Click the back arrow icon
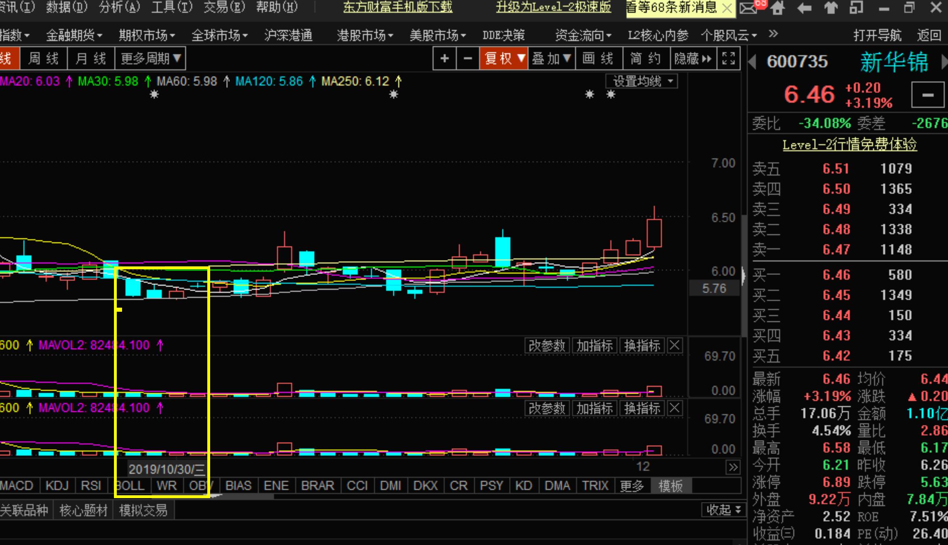This screenshot has height=545, width=948. [804, 8]
